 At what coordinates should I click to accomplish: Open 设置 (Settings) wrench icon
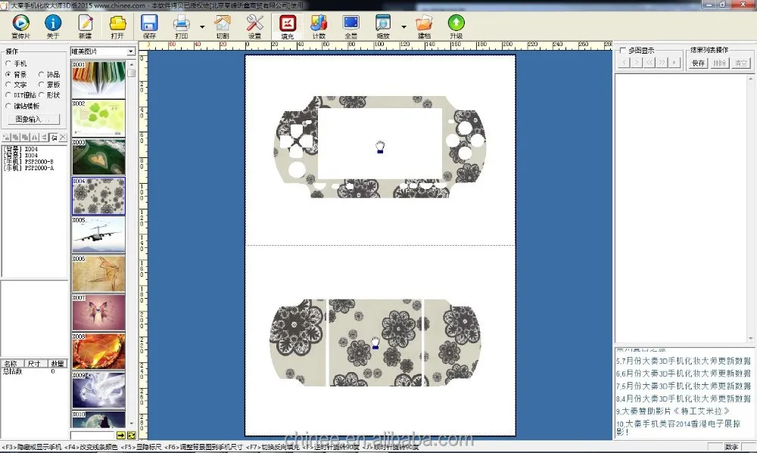[x=254, y=23]
